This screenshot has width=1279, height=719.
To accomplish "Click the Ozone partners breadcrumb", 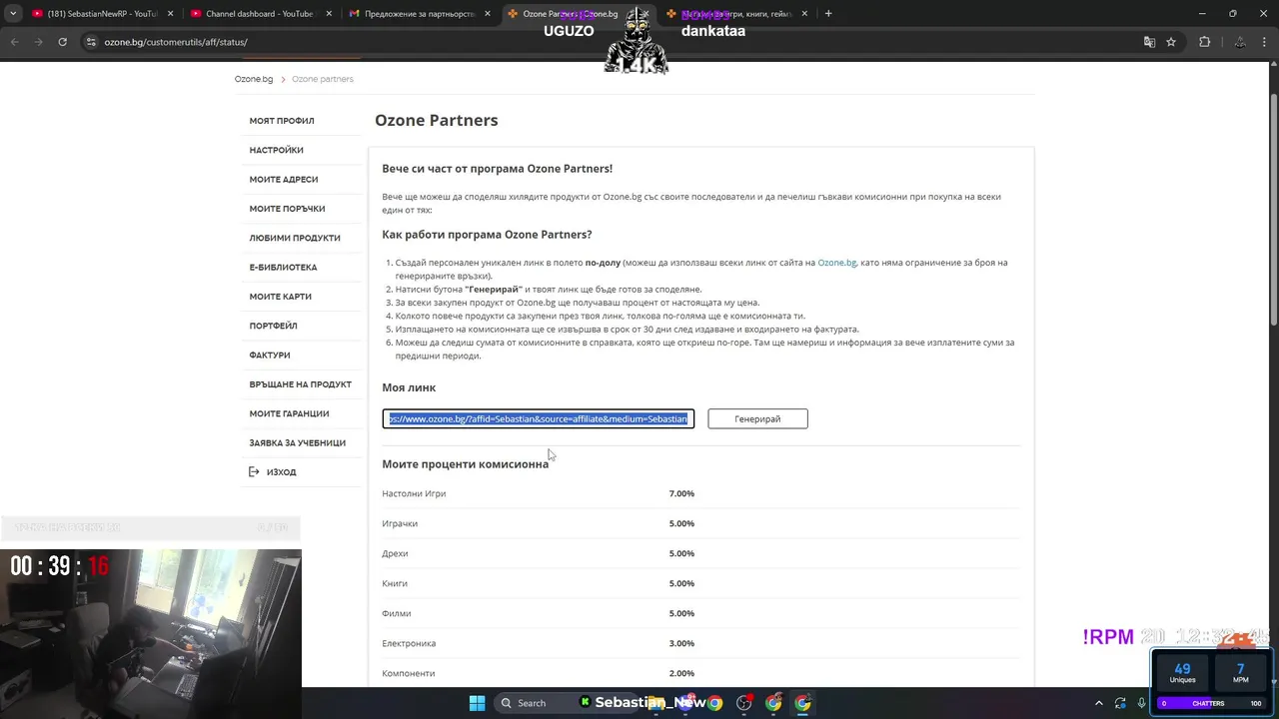I will pyautogui.click(x=322, y=79).
